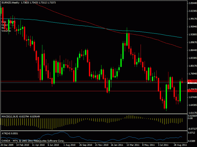This screenshot has height=147, width=197.
Task: Select the 1.70000 red price label
Action: pos(192,91)
